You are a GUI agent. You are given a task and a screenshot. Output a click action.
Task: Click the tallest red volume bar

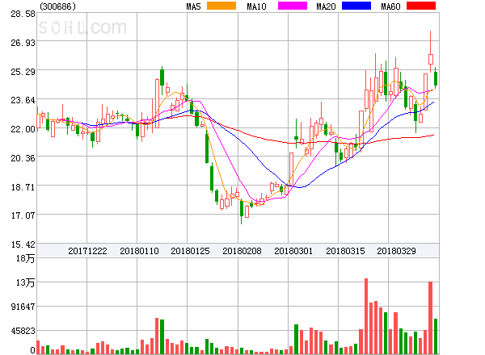366,316
